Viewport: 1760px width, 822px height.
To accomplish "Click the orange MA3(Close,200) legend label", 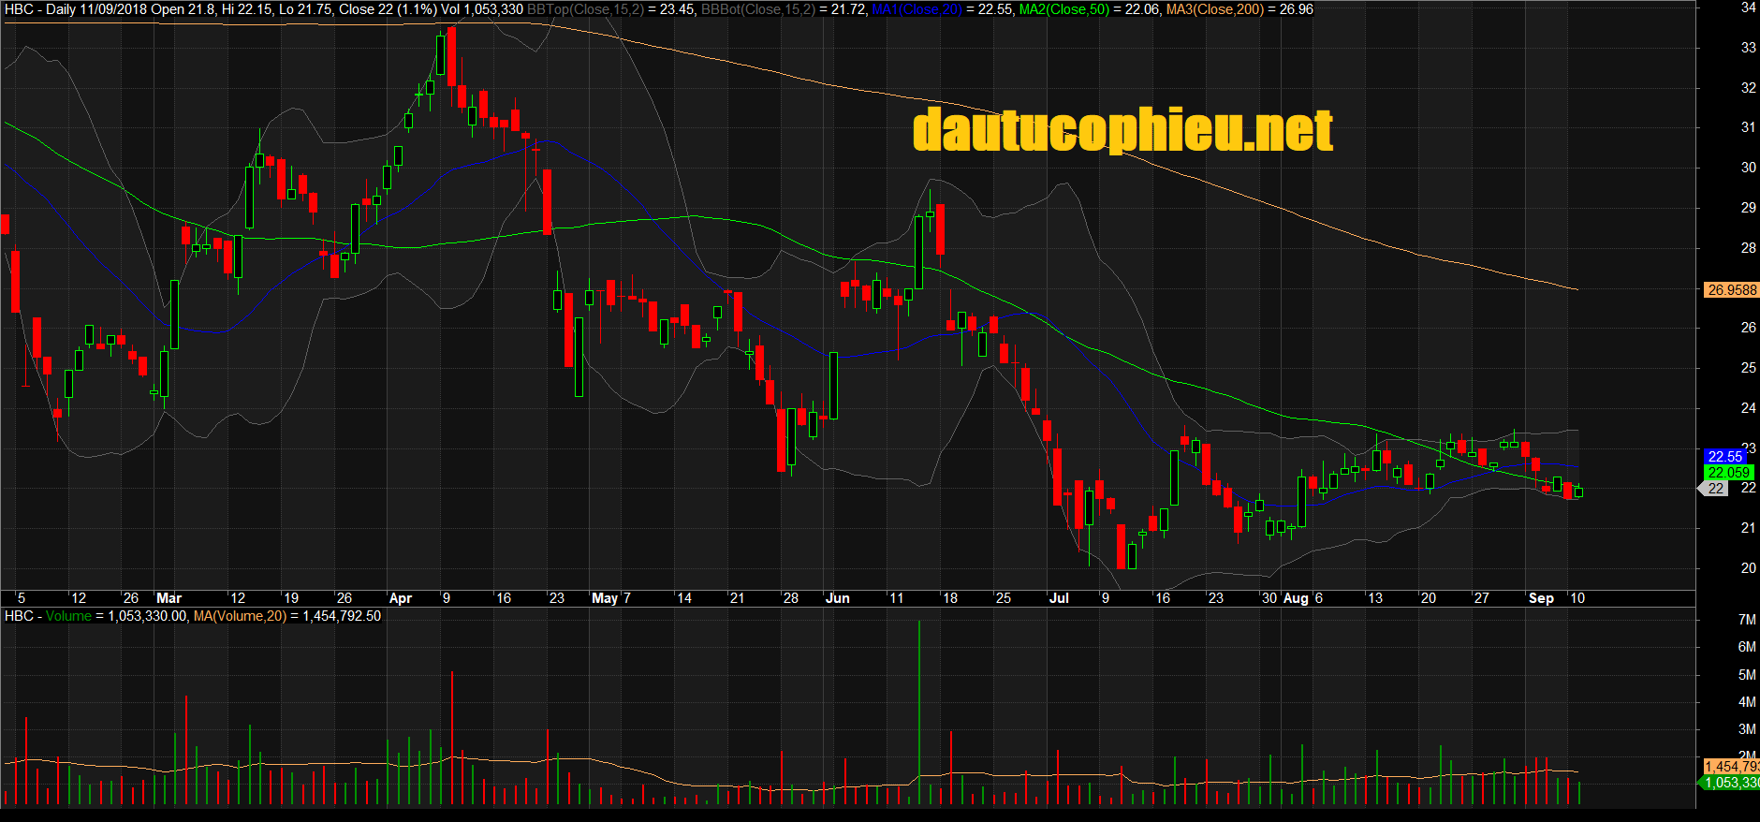I will click(x=1214, y=9).
